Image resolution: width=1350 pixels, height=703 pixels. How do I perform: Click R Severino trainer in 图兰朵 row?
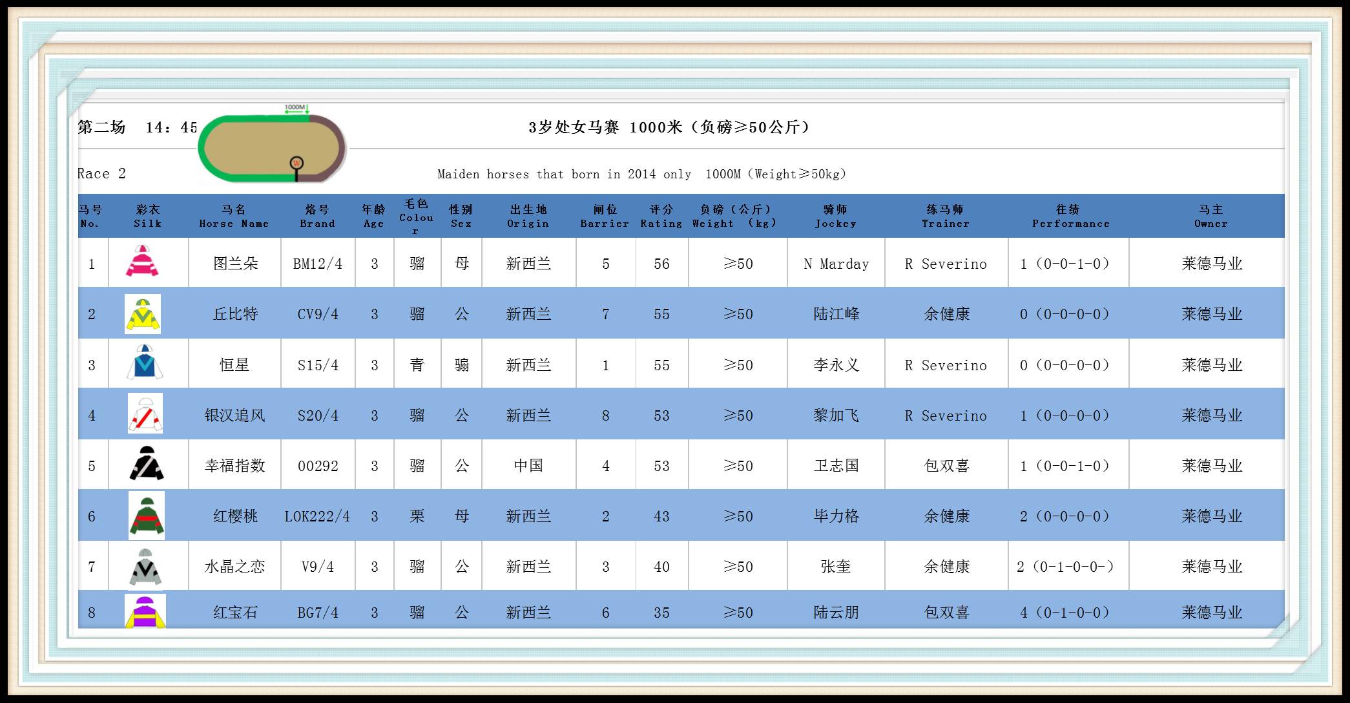tap(946, 264)
